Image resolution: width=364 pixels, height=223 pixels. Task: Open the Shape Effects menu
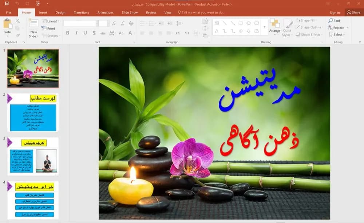click(x=309, y=34)
